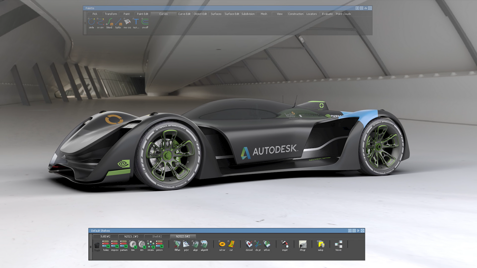The image size is (477, 268).
Task: Select the sd tor torus icon
Action: pyautogui.click(x=222, y=244)
